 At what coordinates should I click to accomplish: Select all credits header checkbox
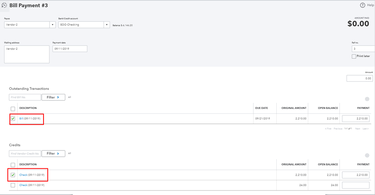point(13,165)
